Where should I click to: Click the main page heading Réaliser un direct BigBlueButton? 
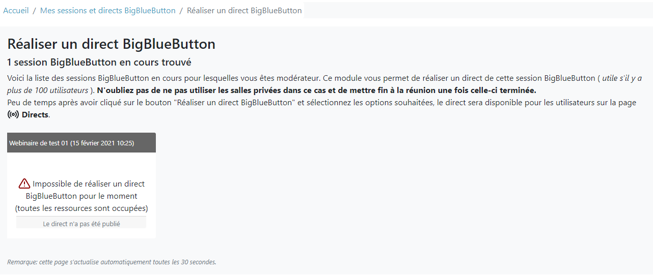[111, 44]
